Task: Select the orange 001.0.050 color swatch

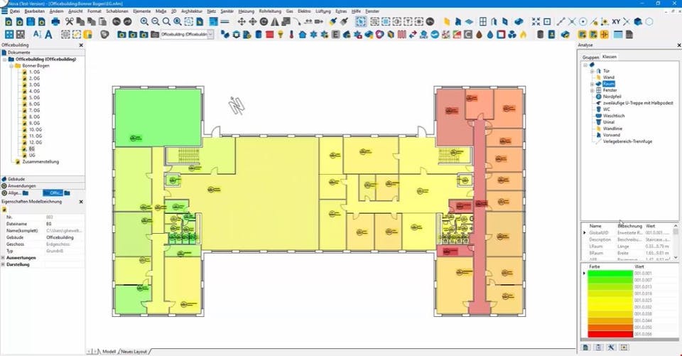Action: pyautogui.click(x=610, y=328)
